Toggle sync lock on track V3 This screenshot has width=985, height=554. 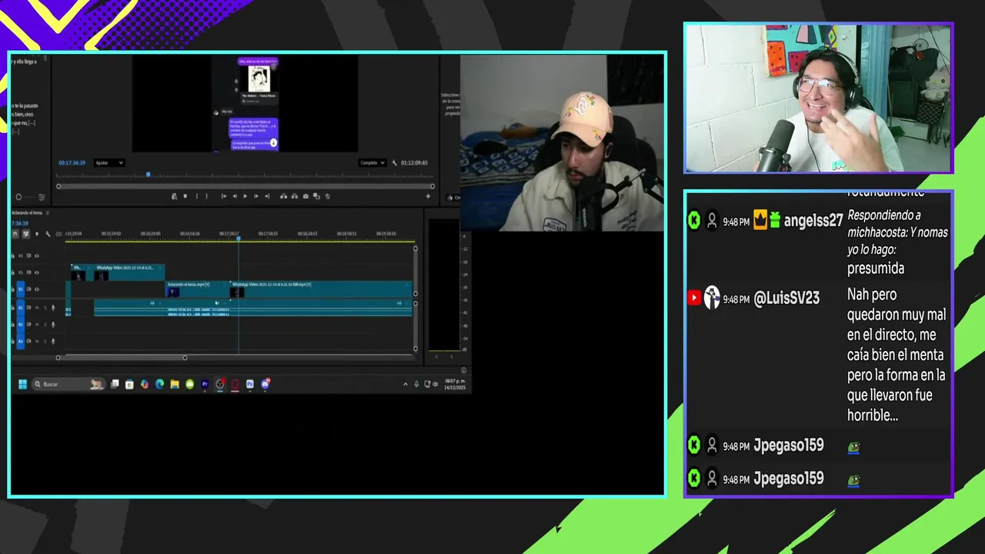pos(28,255)
